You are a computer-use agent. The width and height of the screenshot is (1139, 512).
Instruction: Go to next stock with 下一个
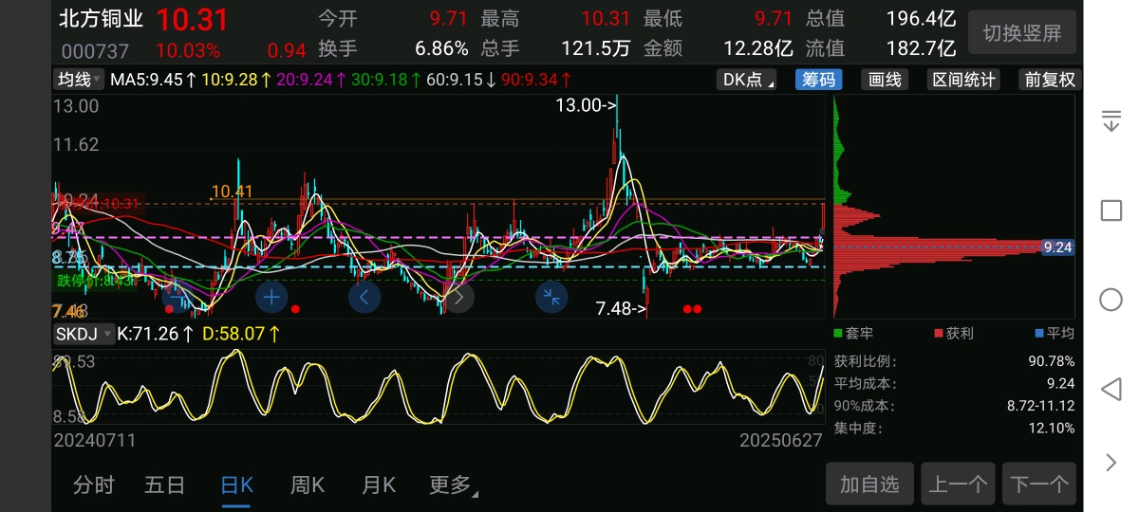(1039, 485)
